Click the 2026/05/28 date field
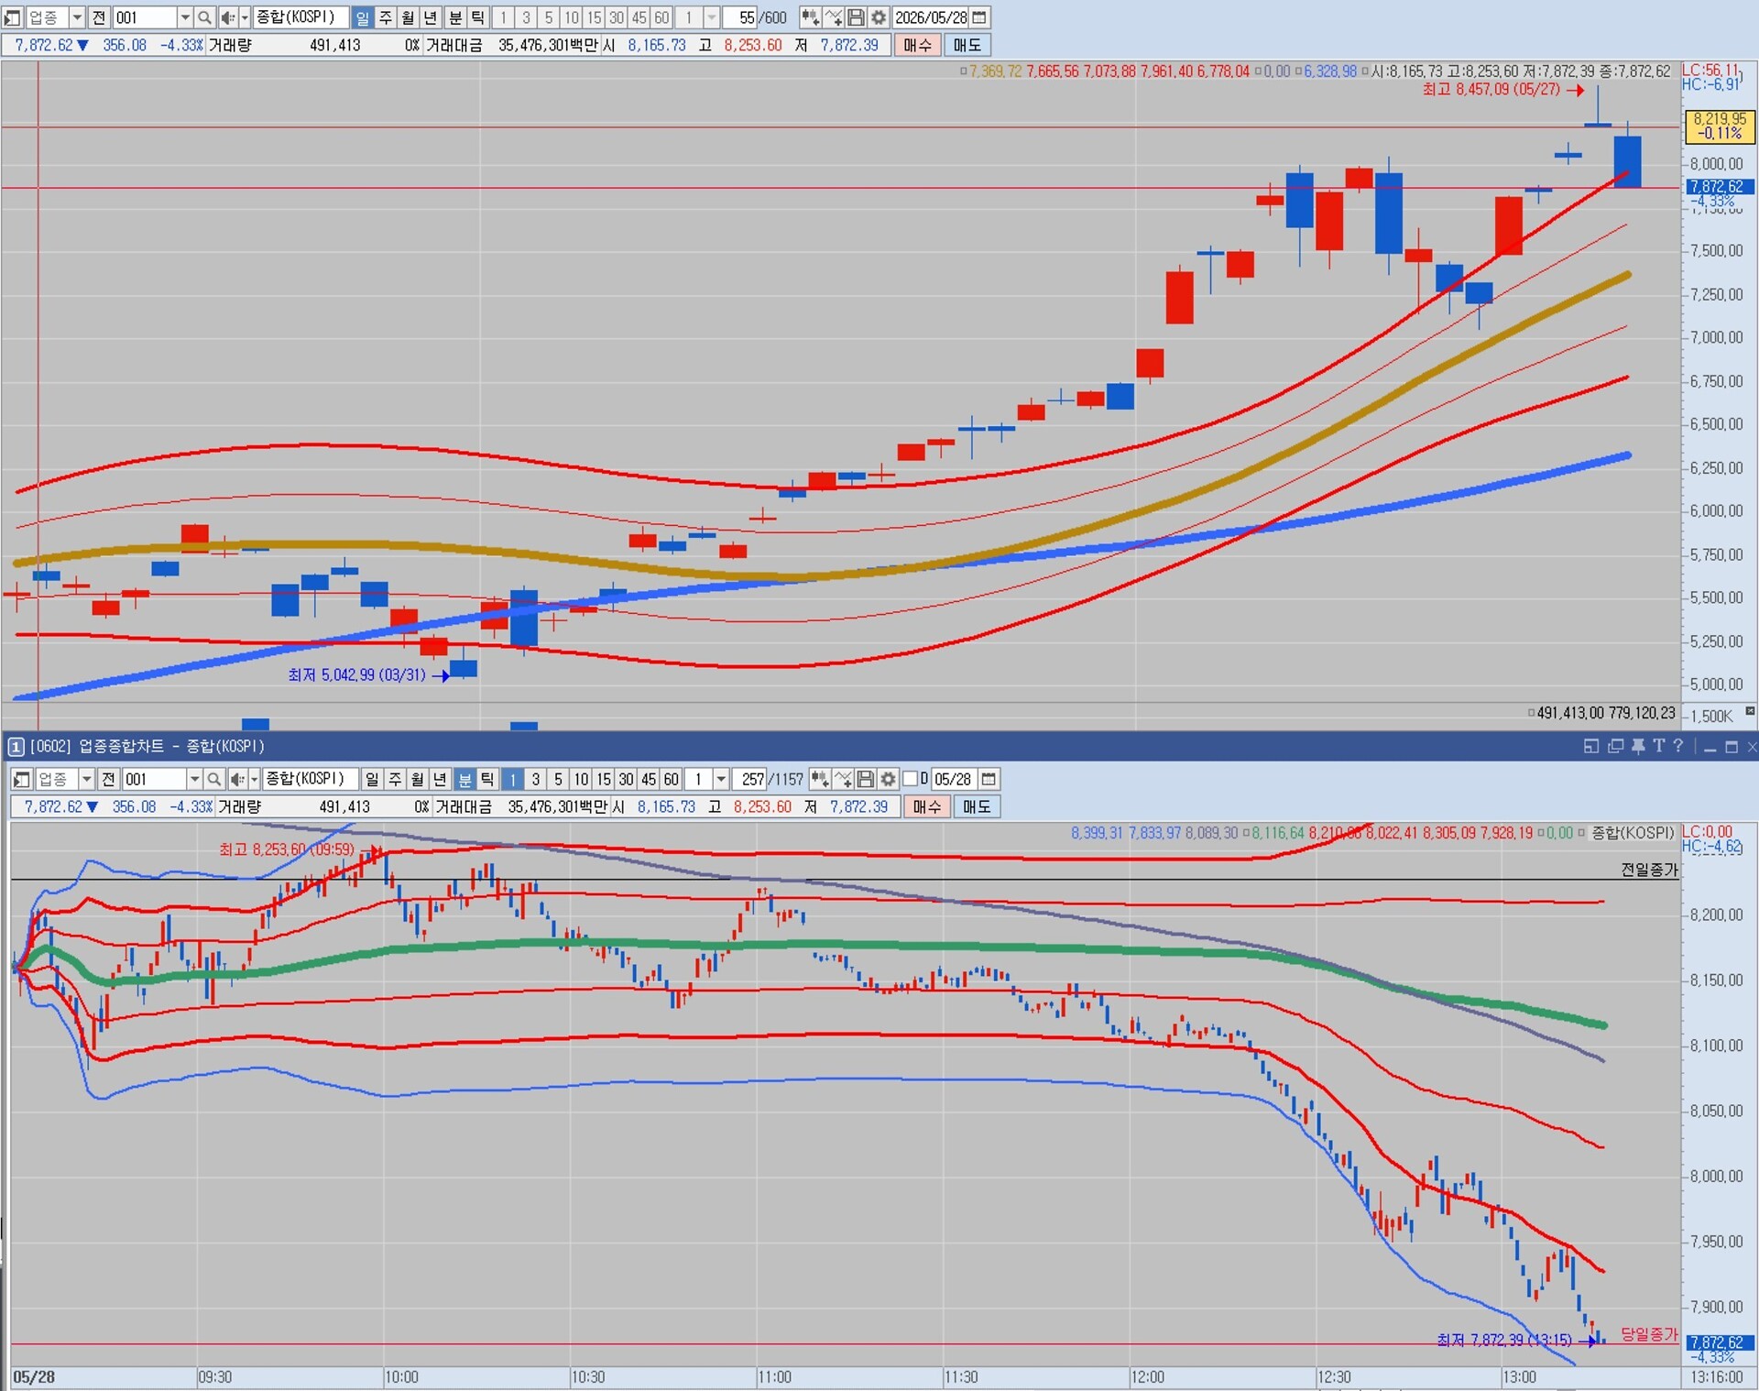1759x1391 pixels. pos(931,17)
